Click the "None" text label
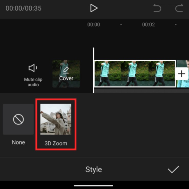The width and height of the screenshot is (189, 189). (x=18, y=142)
